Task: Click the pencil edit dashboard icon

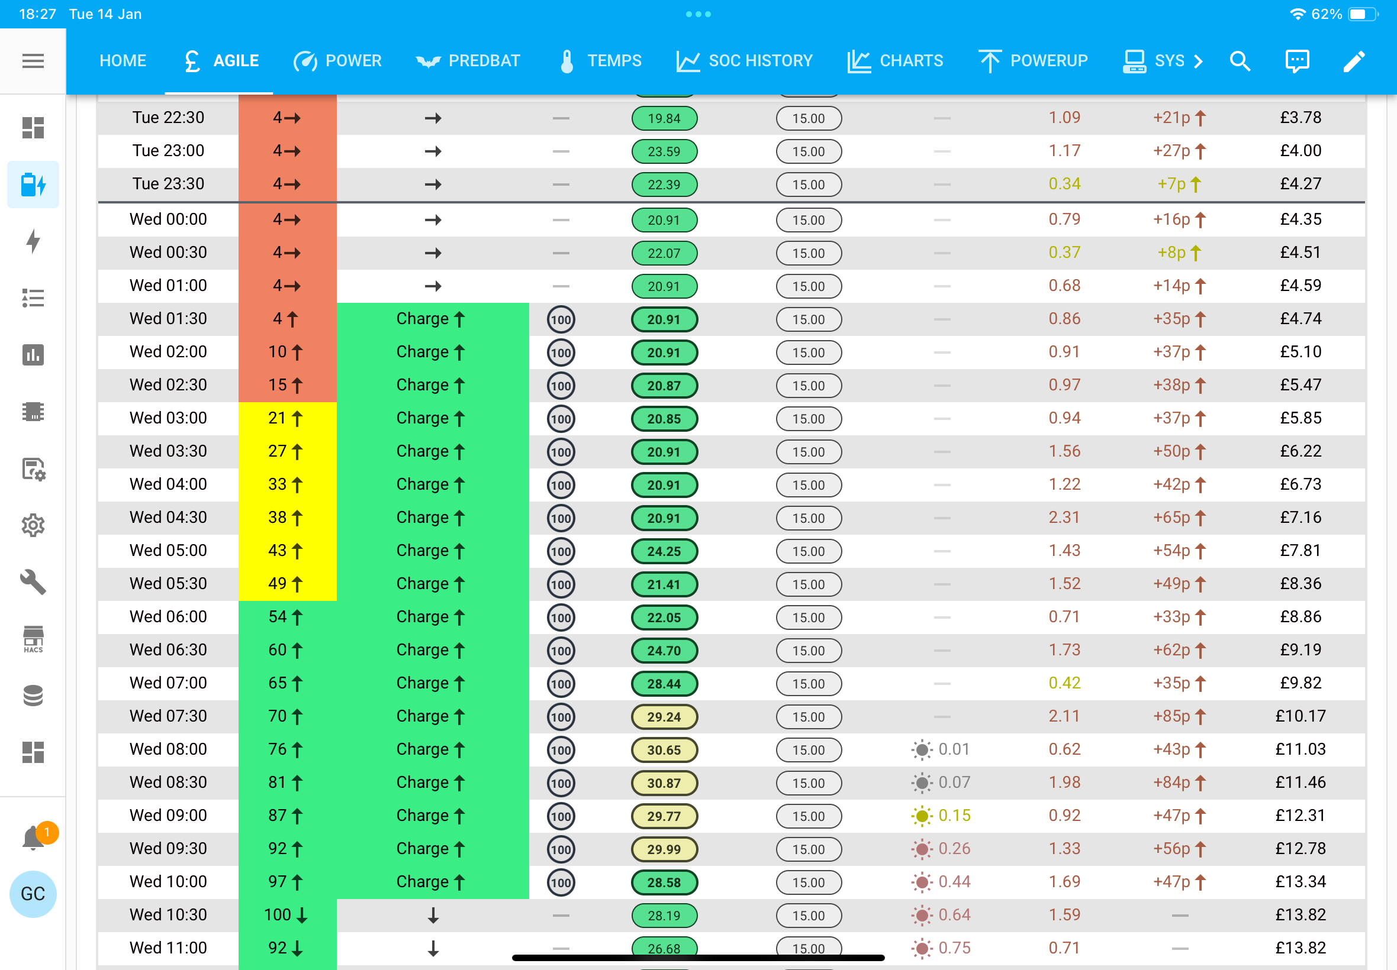Action: (1354, 61)
